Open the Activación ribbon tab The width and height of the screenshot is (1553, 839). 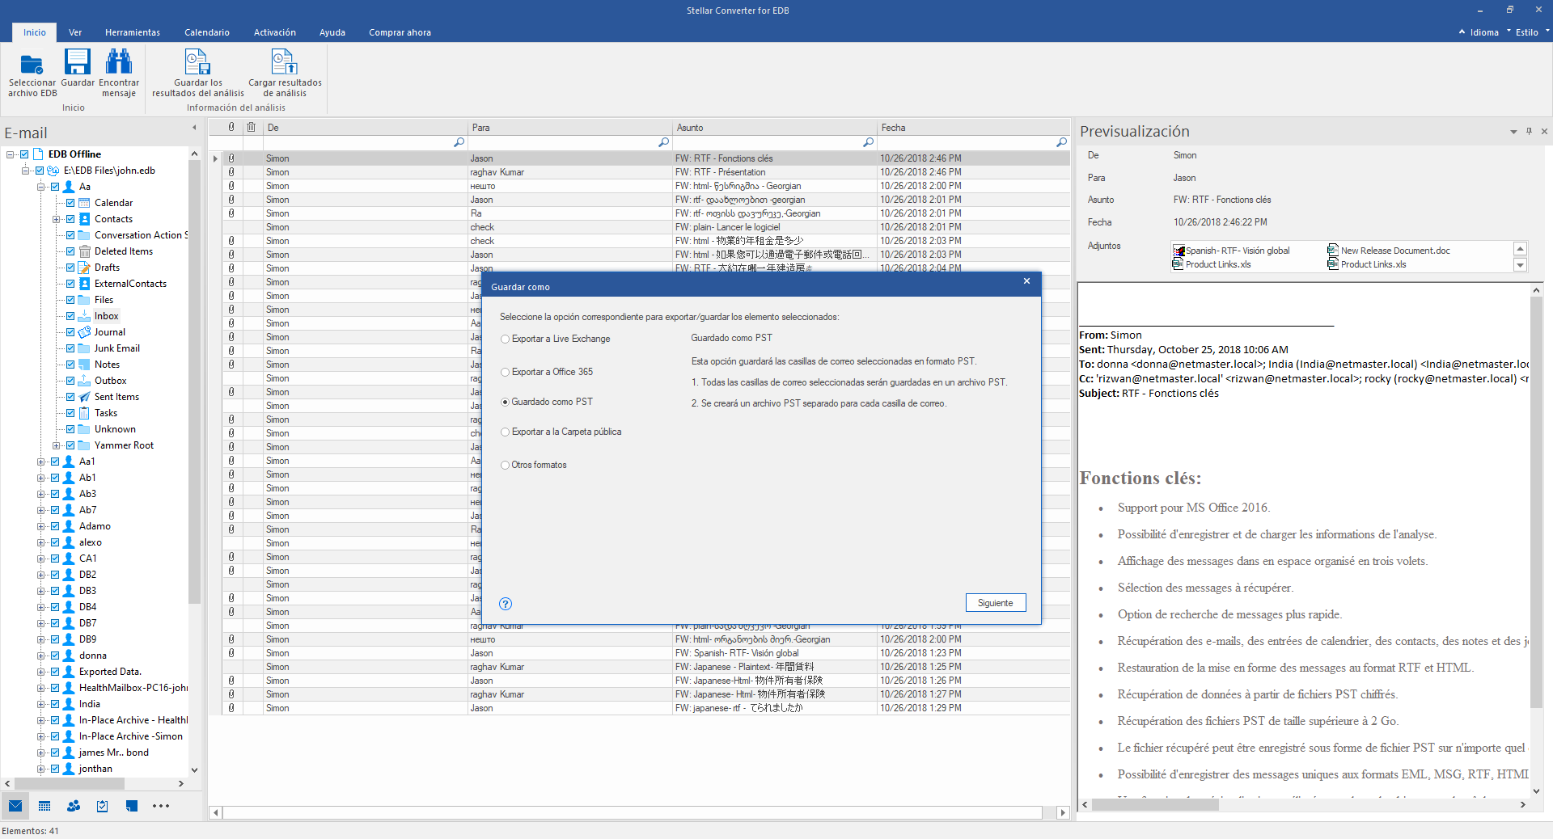[x=275, y=32]
